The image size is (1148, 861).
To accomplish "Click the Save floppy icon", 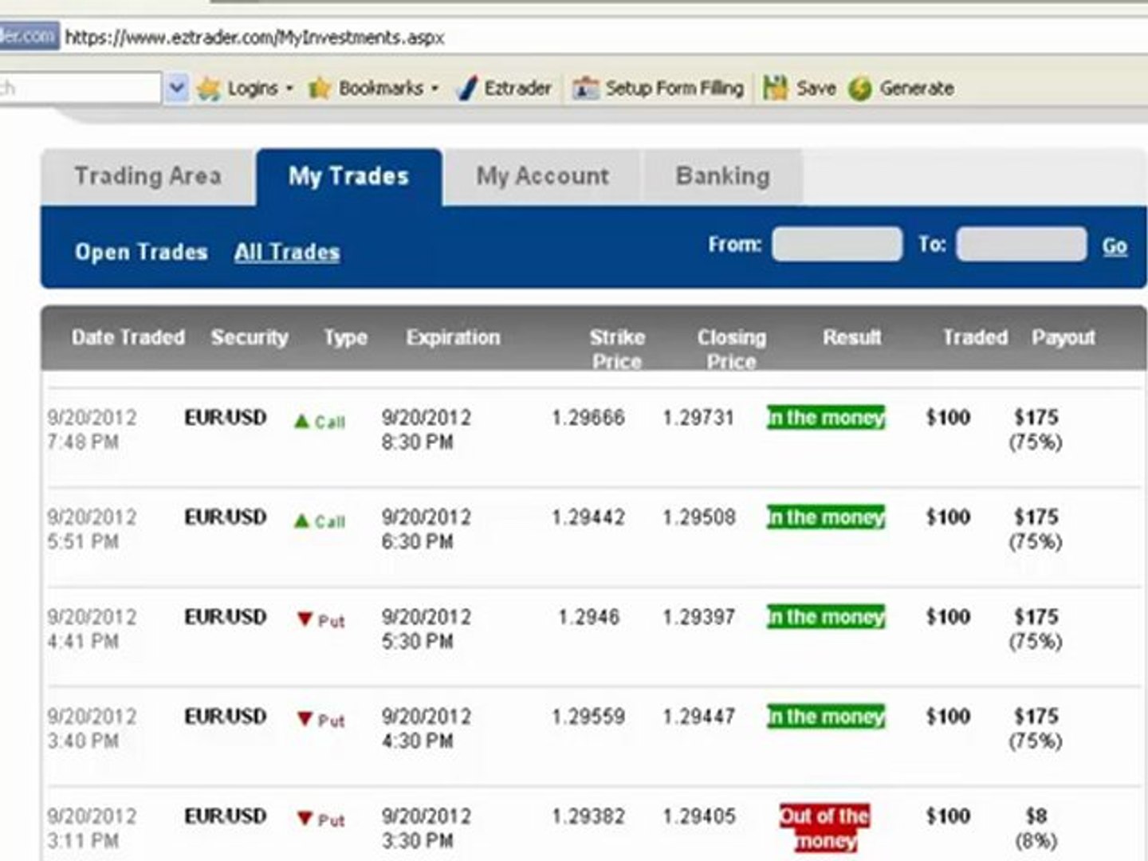I will tap(775, 88).
